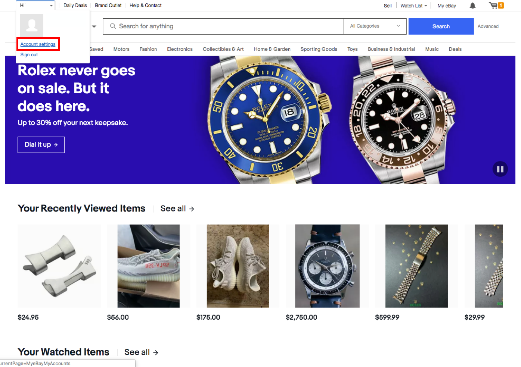Collapse the Hi account dropdown arrow
The image size is (521, 367).
tap(51, 6)
